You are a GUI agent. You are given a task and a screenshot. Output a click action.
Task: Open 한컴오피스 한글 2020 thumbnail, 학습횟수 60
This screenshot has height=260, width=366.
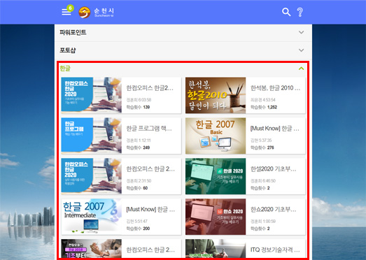pyautogui.click(x=91, y=176)
